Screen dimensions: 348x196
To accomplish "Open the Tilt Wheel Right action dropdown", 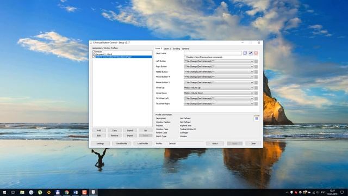I will point(219,104).
